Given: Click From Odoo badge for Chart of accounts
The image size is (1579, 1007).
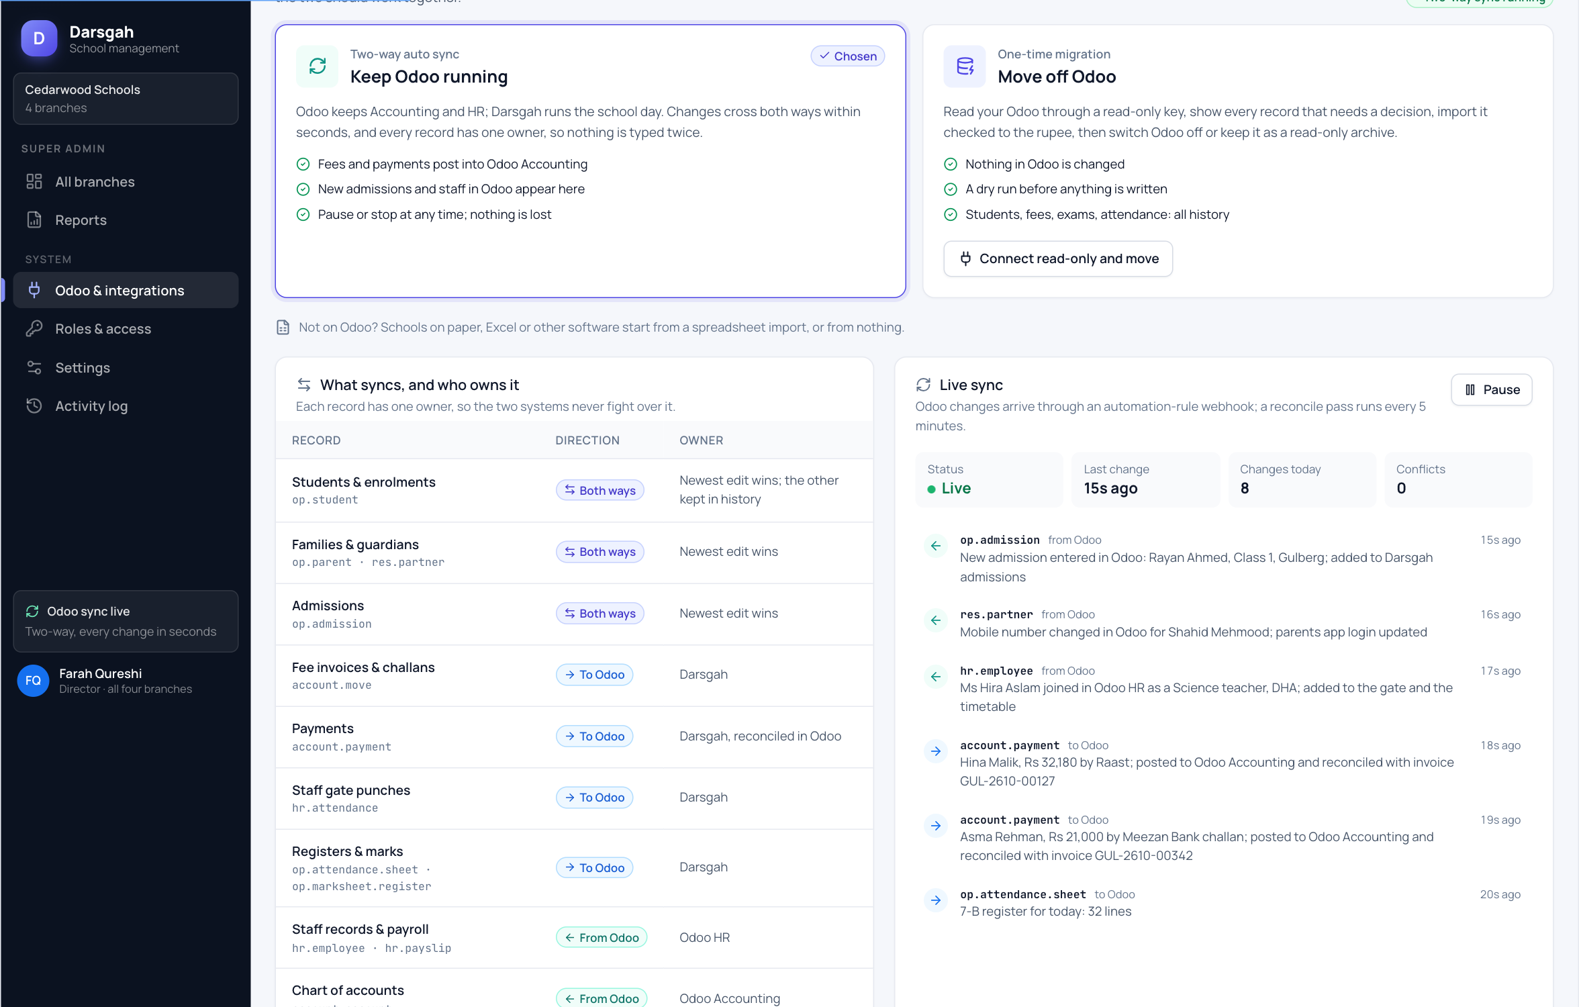Looking at the screenshot, I should (x=602, y=998).
